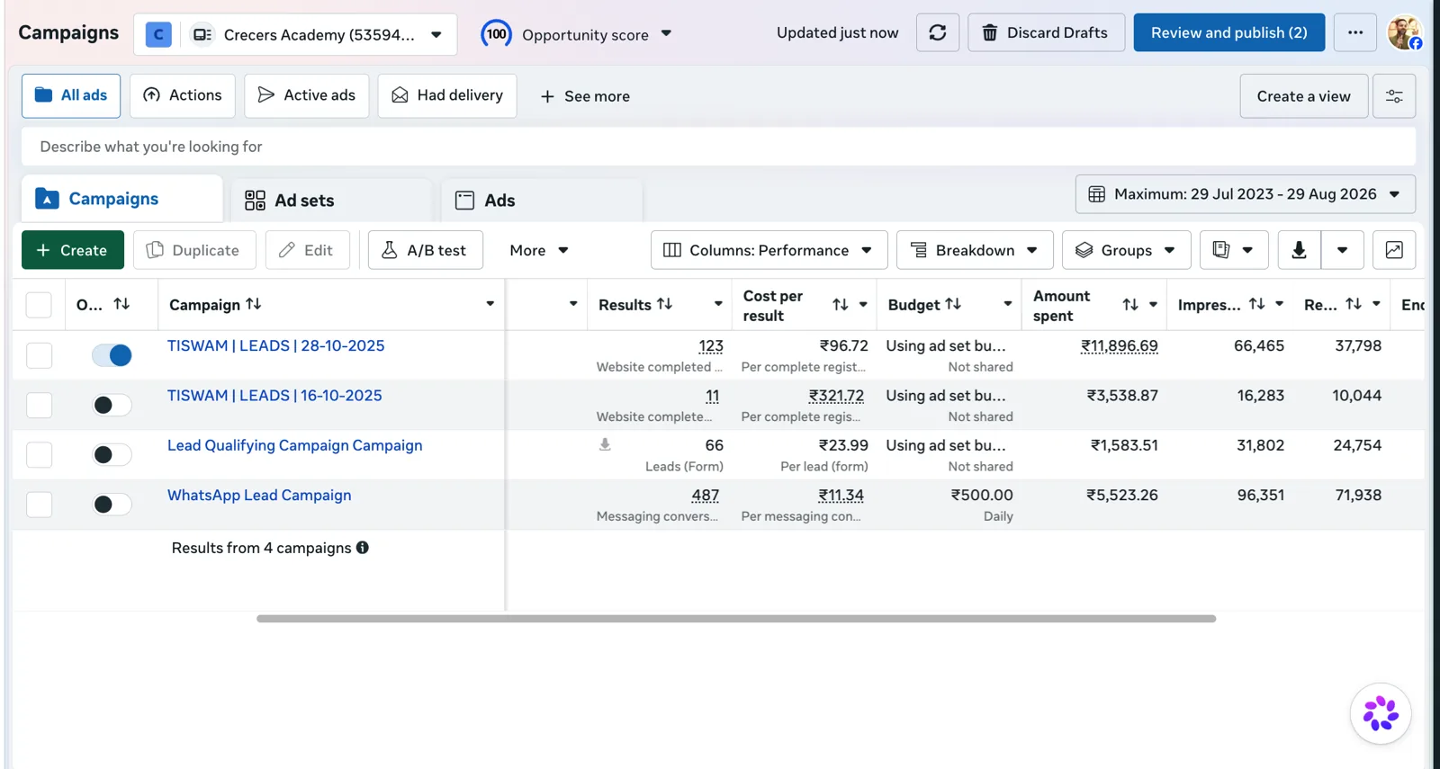Screen dimensions: 1440x769
Task: Open the view filter settings sliders icon
Action: tap(1393, 96)
